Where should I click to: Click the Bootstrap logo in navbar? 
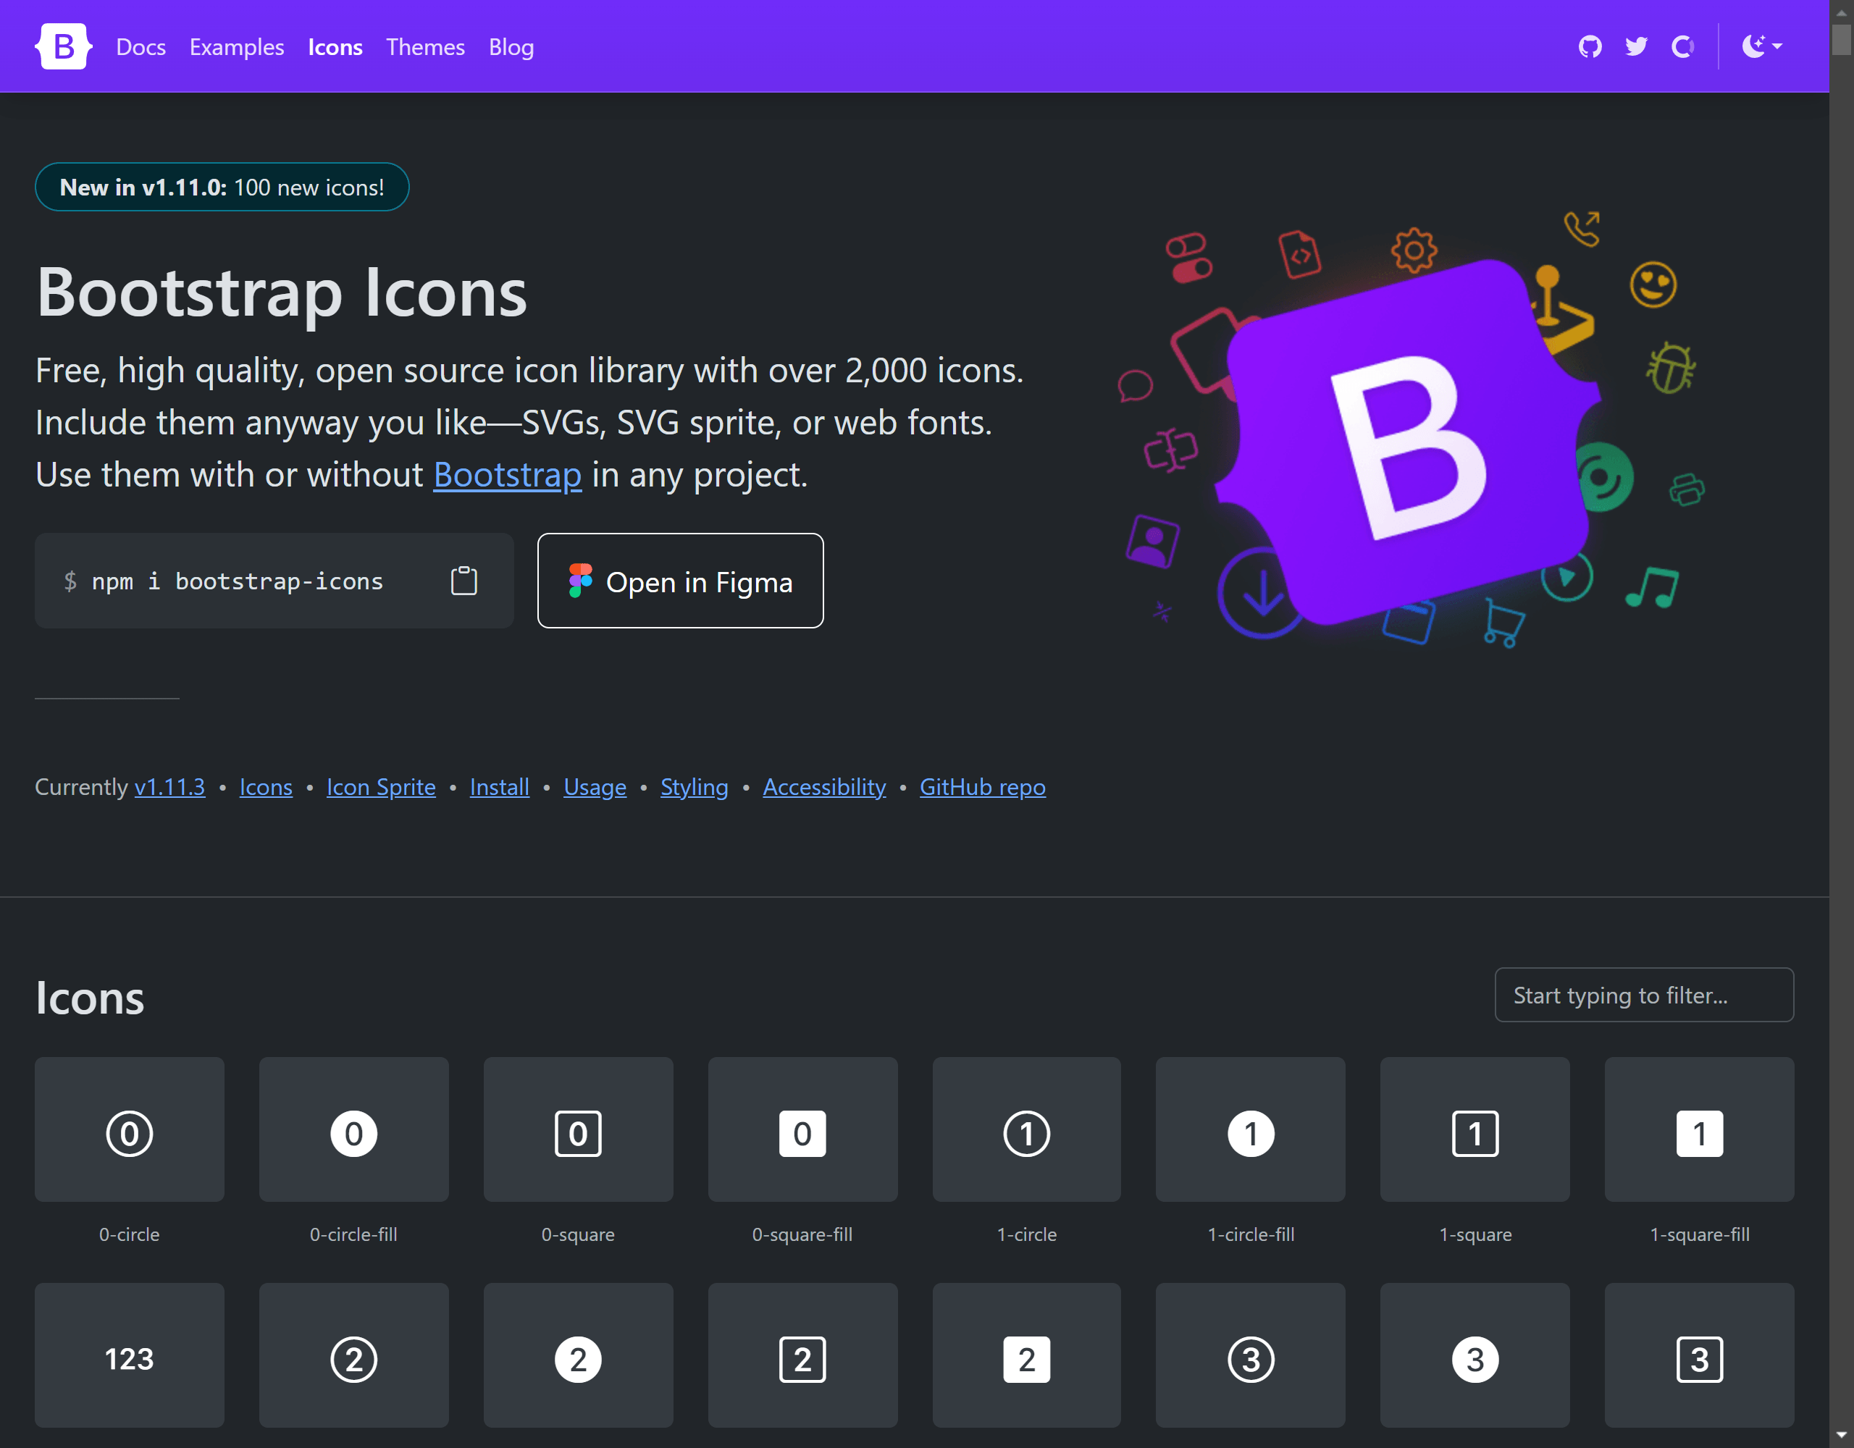pyautogui.click(x=64, y=46)
